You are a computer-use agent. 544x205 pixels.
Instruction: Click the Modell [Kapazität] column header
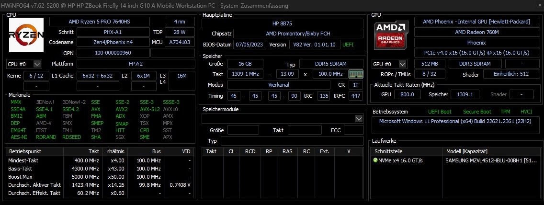tap(491, 151)
